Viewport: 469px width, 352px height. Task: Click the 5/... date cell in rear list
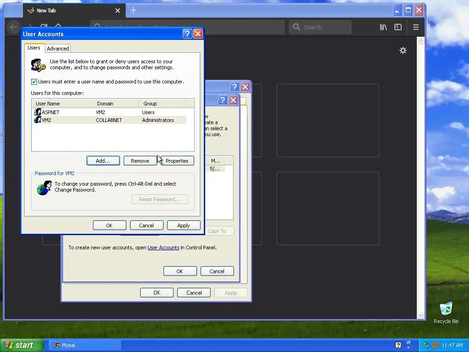click(215, 169)
